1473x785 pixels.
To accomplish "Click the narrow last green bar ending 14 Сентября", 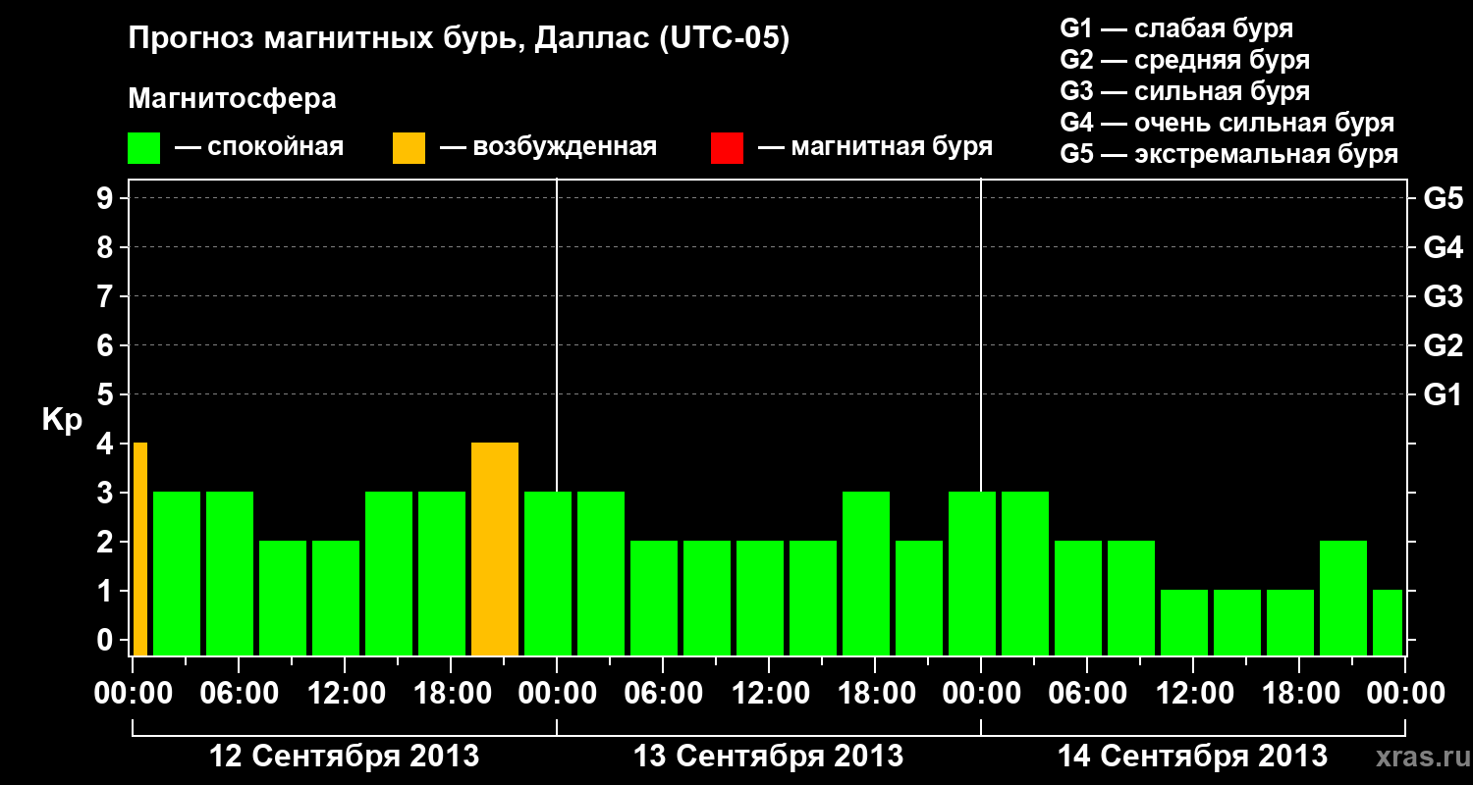I will tap(1388, 623).
